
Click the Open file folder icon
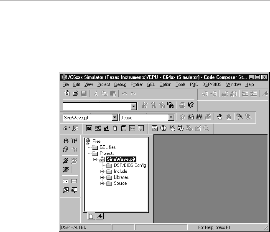pos(75,94)
